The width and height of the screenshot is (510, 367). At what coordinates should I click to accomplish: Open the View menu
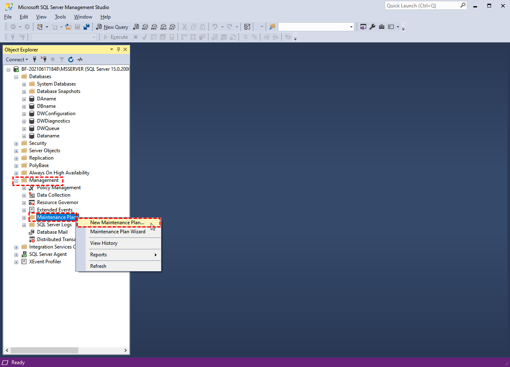pos(41,17)
